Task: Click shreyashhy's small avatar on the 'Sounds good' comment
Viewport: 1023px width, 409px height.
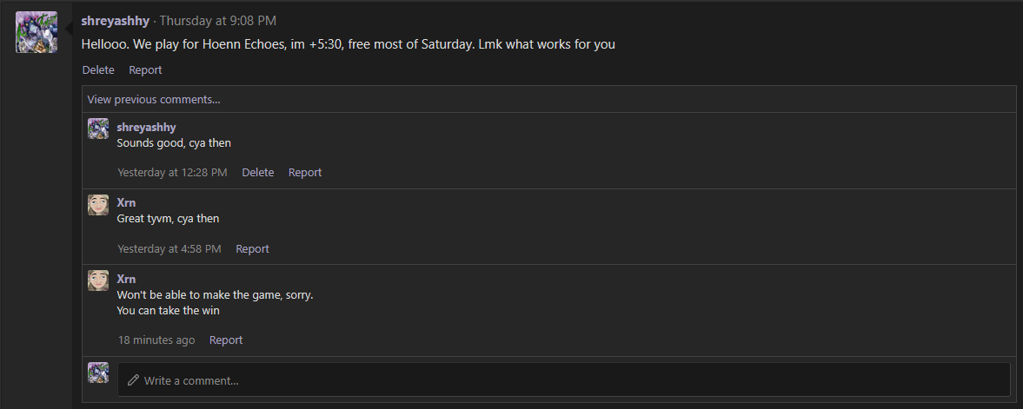Action: 98,129
